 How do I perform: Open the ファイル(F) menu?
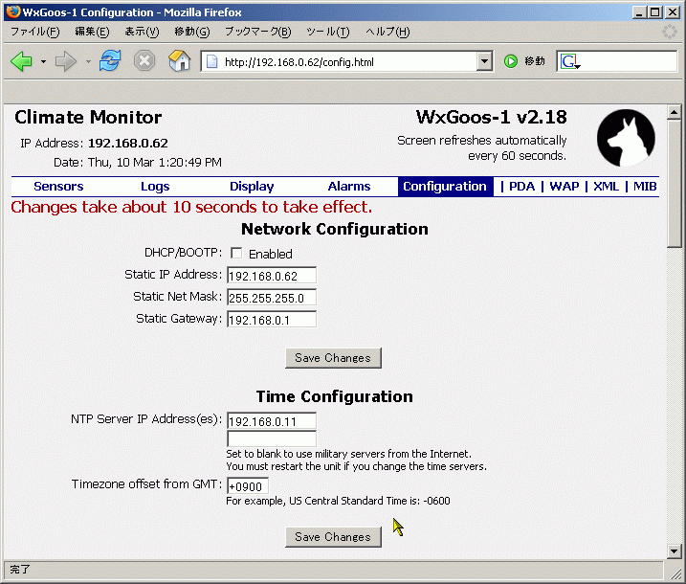point(35,32)
